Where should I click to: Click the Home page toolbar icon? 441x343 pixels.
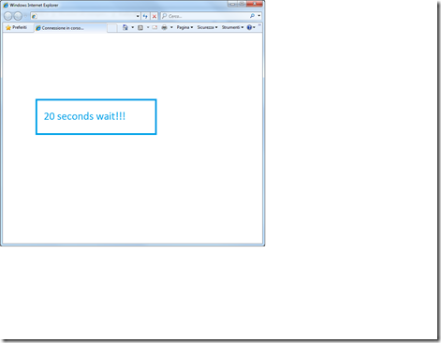click(x=125, y=27)
